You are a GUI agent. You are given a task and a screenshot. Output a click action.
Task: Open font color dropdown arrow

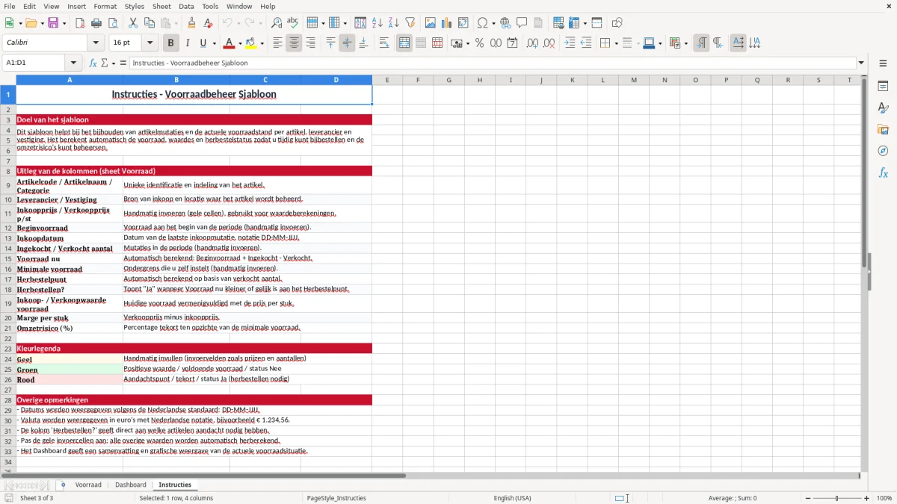[x=240, y=43]
